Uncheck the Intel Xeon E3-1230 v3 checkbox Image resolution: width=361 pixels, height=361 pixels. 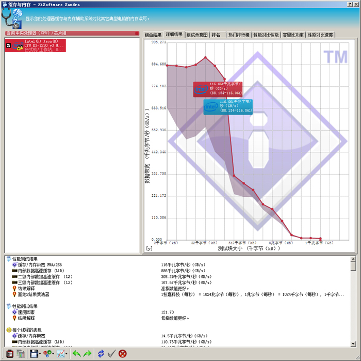(x=9, y=45)
